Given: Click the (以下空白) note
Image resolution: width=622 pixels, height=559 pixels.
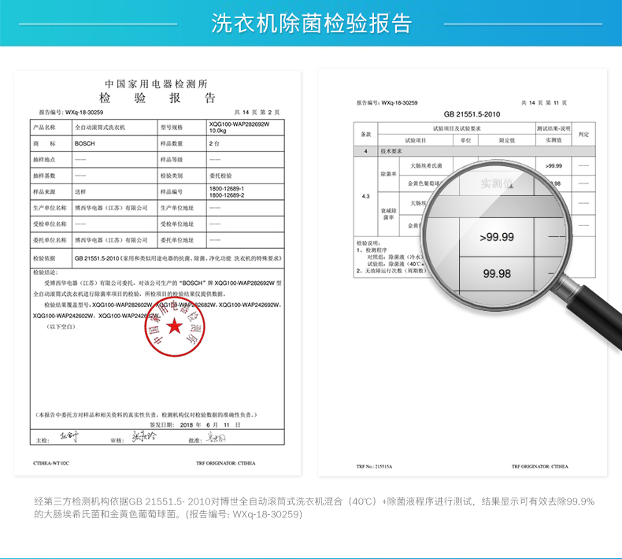Looking at the screenshot, I should 61,327.
